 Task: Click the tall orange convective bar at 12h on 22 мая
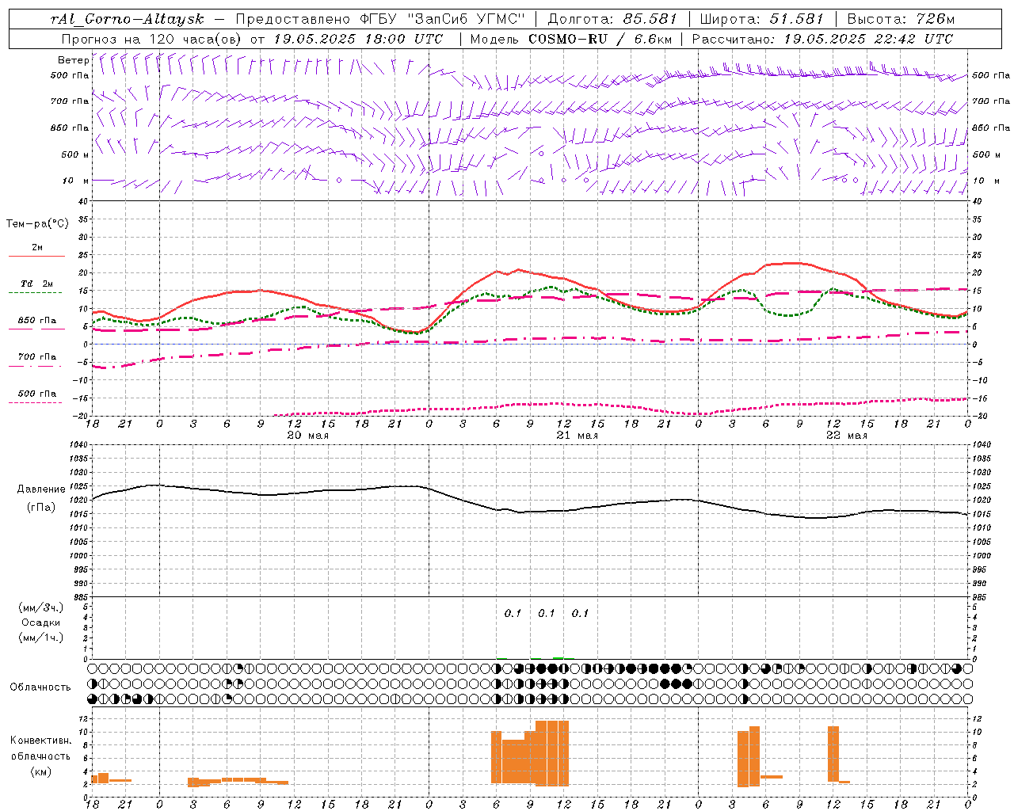click(833, 754)
